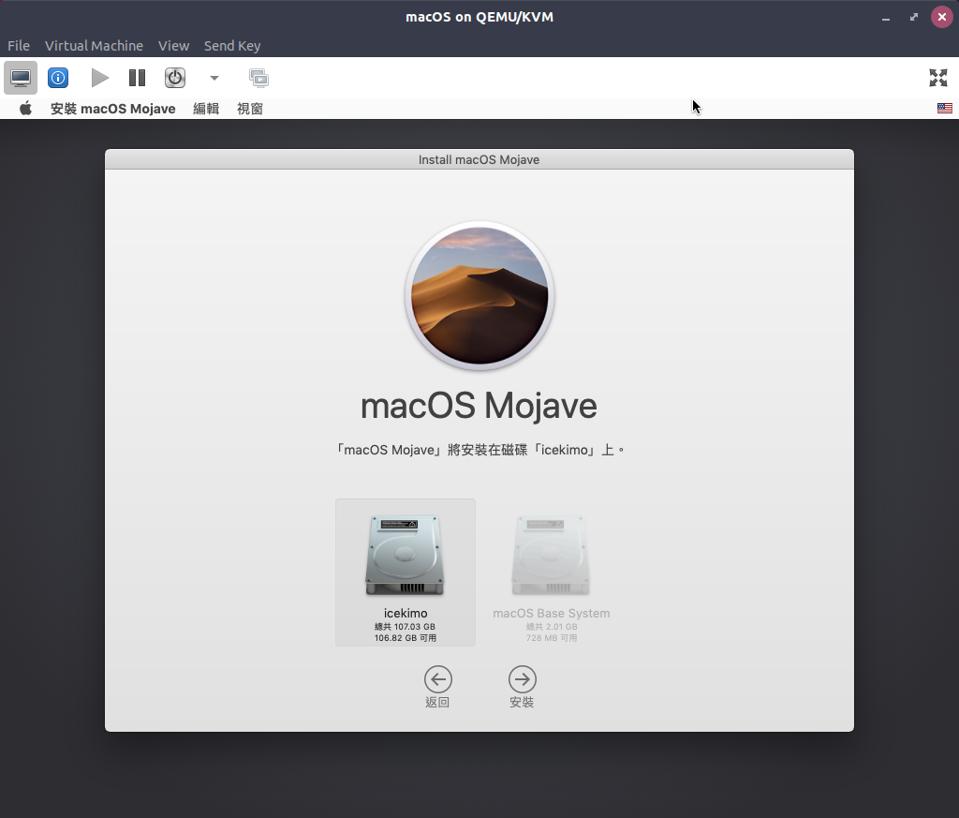Screen dimensions: 959x818
Task: Open the Apple menu in guest
Action: [25, 109]
